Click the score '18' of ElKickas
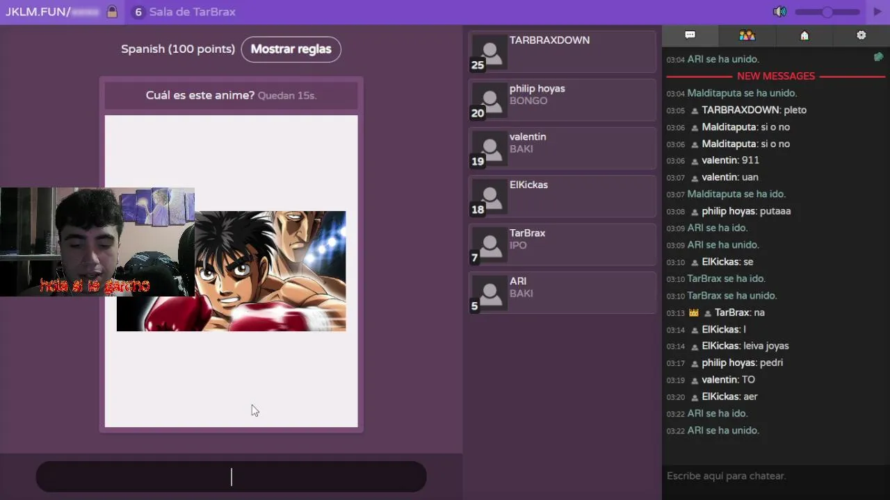The width and height of the screenshot is (890, 500). coord(478,210)
